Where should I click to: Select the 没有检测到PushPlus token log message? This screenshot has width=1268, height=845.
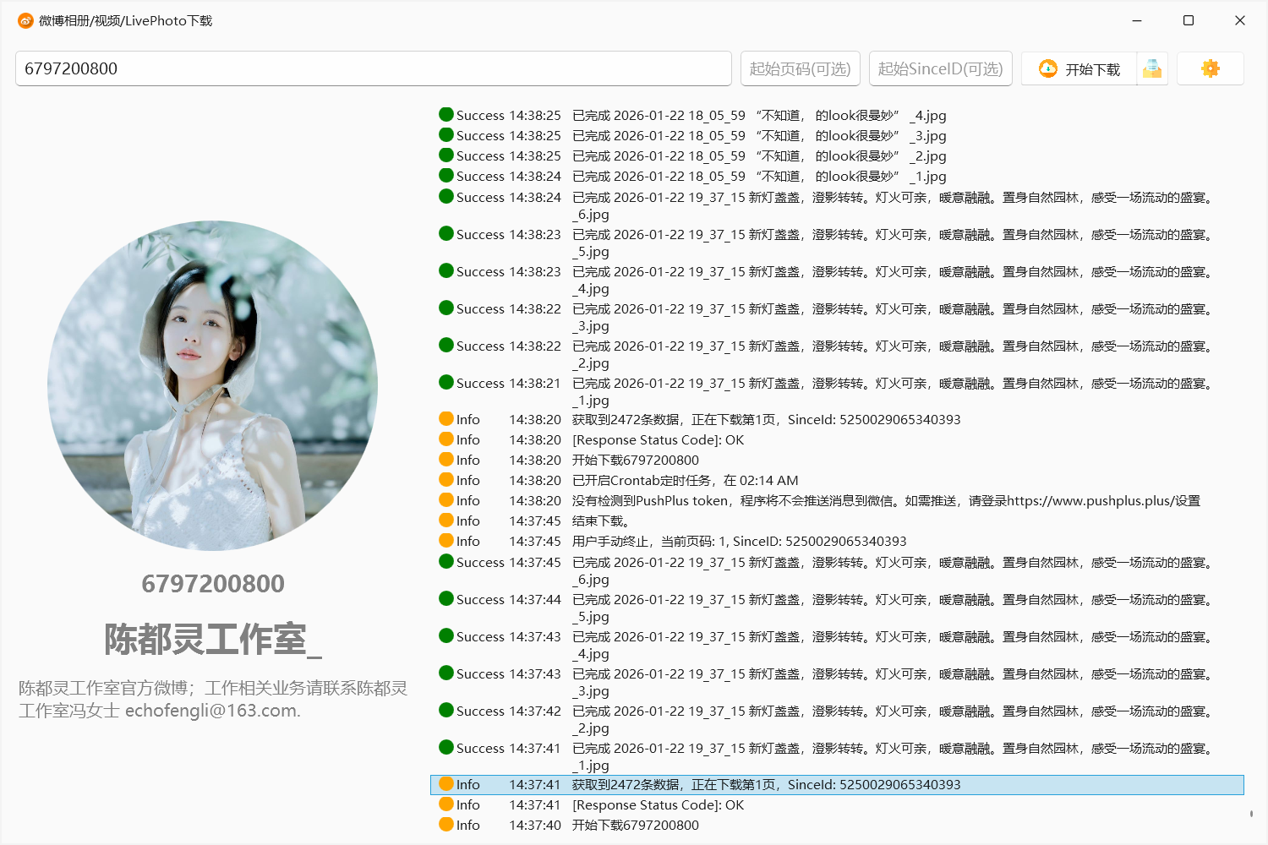pyautogui.click(x=886, y=501)
